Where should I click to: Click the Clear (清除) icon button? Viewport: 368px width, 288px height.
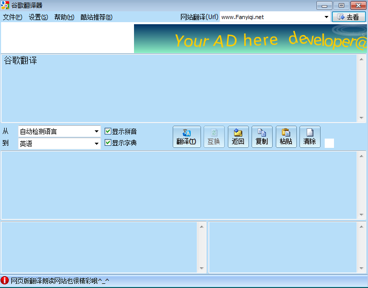[x=310, y=137]
